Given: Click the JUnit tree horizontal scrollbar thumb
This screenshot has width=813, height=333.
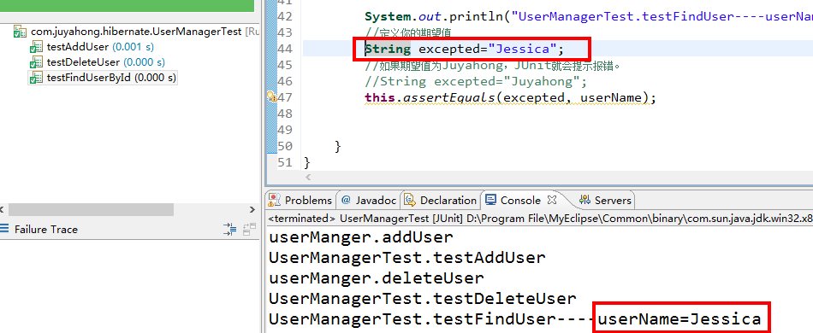Looking at the screenshot, I should coord(91,209).
